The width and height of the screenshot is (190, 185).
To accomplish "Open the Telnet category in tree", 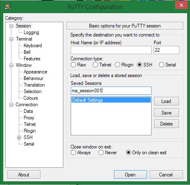I will coord(30,124).
